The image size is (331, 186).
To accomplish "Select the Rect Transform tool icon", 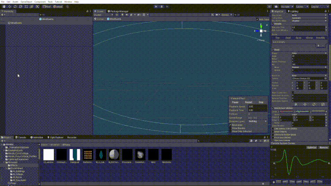I will [26, 7].
